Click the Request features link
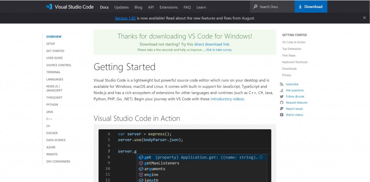The image size is (370, 182). tap(297, 103)
